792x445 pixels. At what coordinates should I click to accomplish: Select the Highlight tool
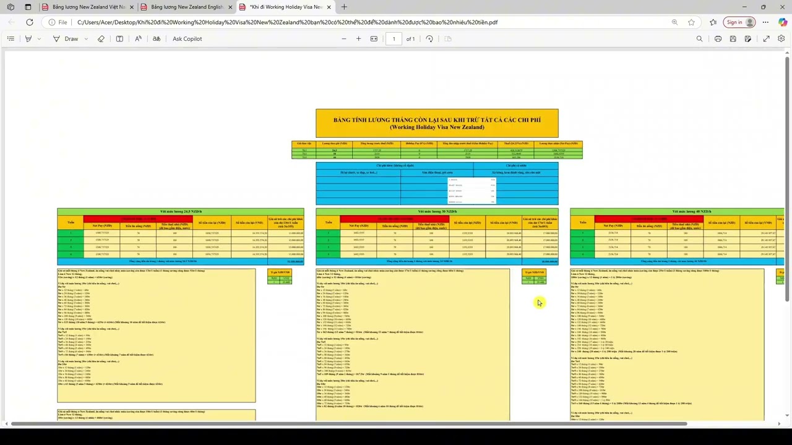[28, 38]
